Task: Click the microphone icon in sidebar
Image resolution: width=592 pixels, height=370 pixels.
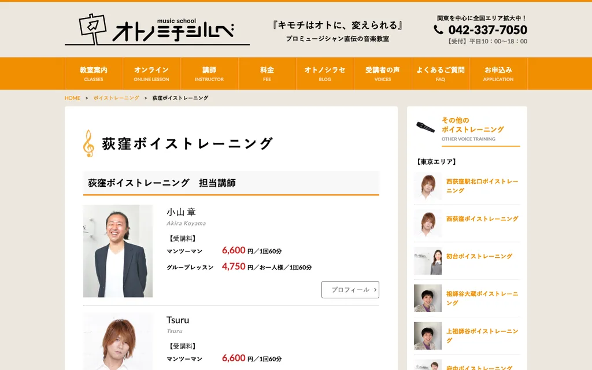Action: click(425, 127)
